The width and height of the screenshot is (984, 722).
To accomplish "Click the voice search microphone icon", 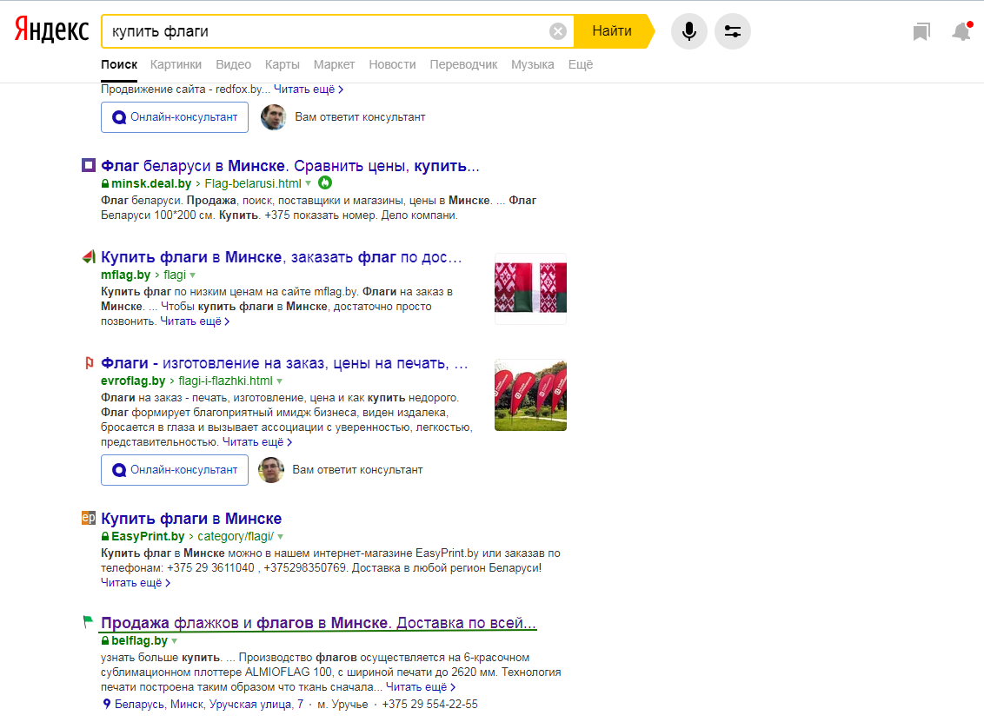I will (688, 32).
